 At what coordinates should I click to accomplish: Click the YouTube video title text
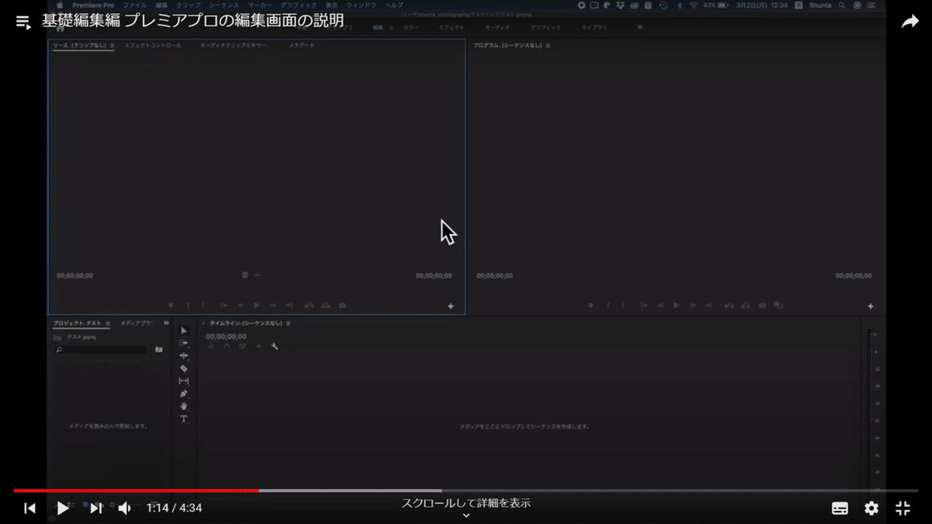point(193,21)
